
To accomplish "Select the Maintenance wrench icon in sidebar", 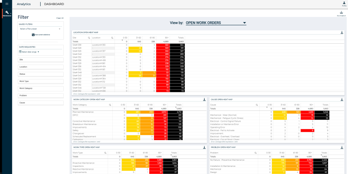I will (7, 13).
